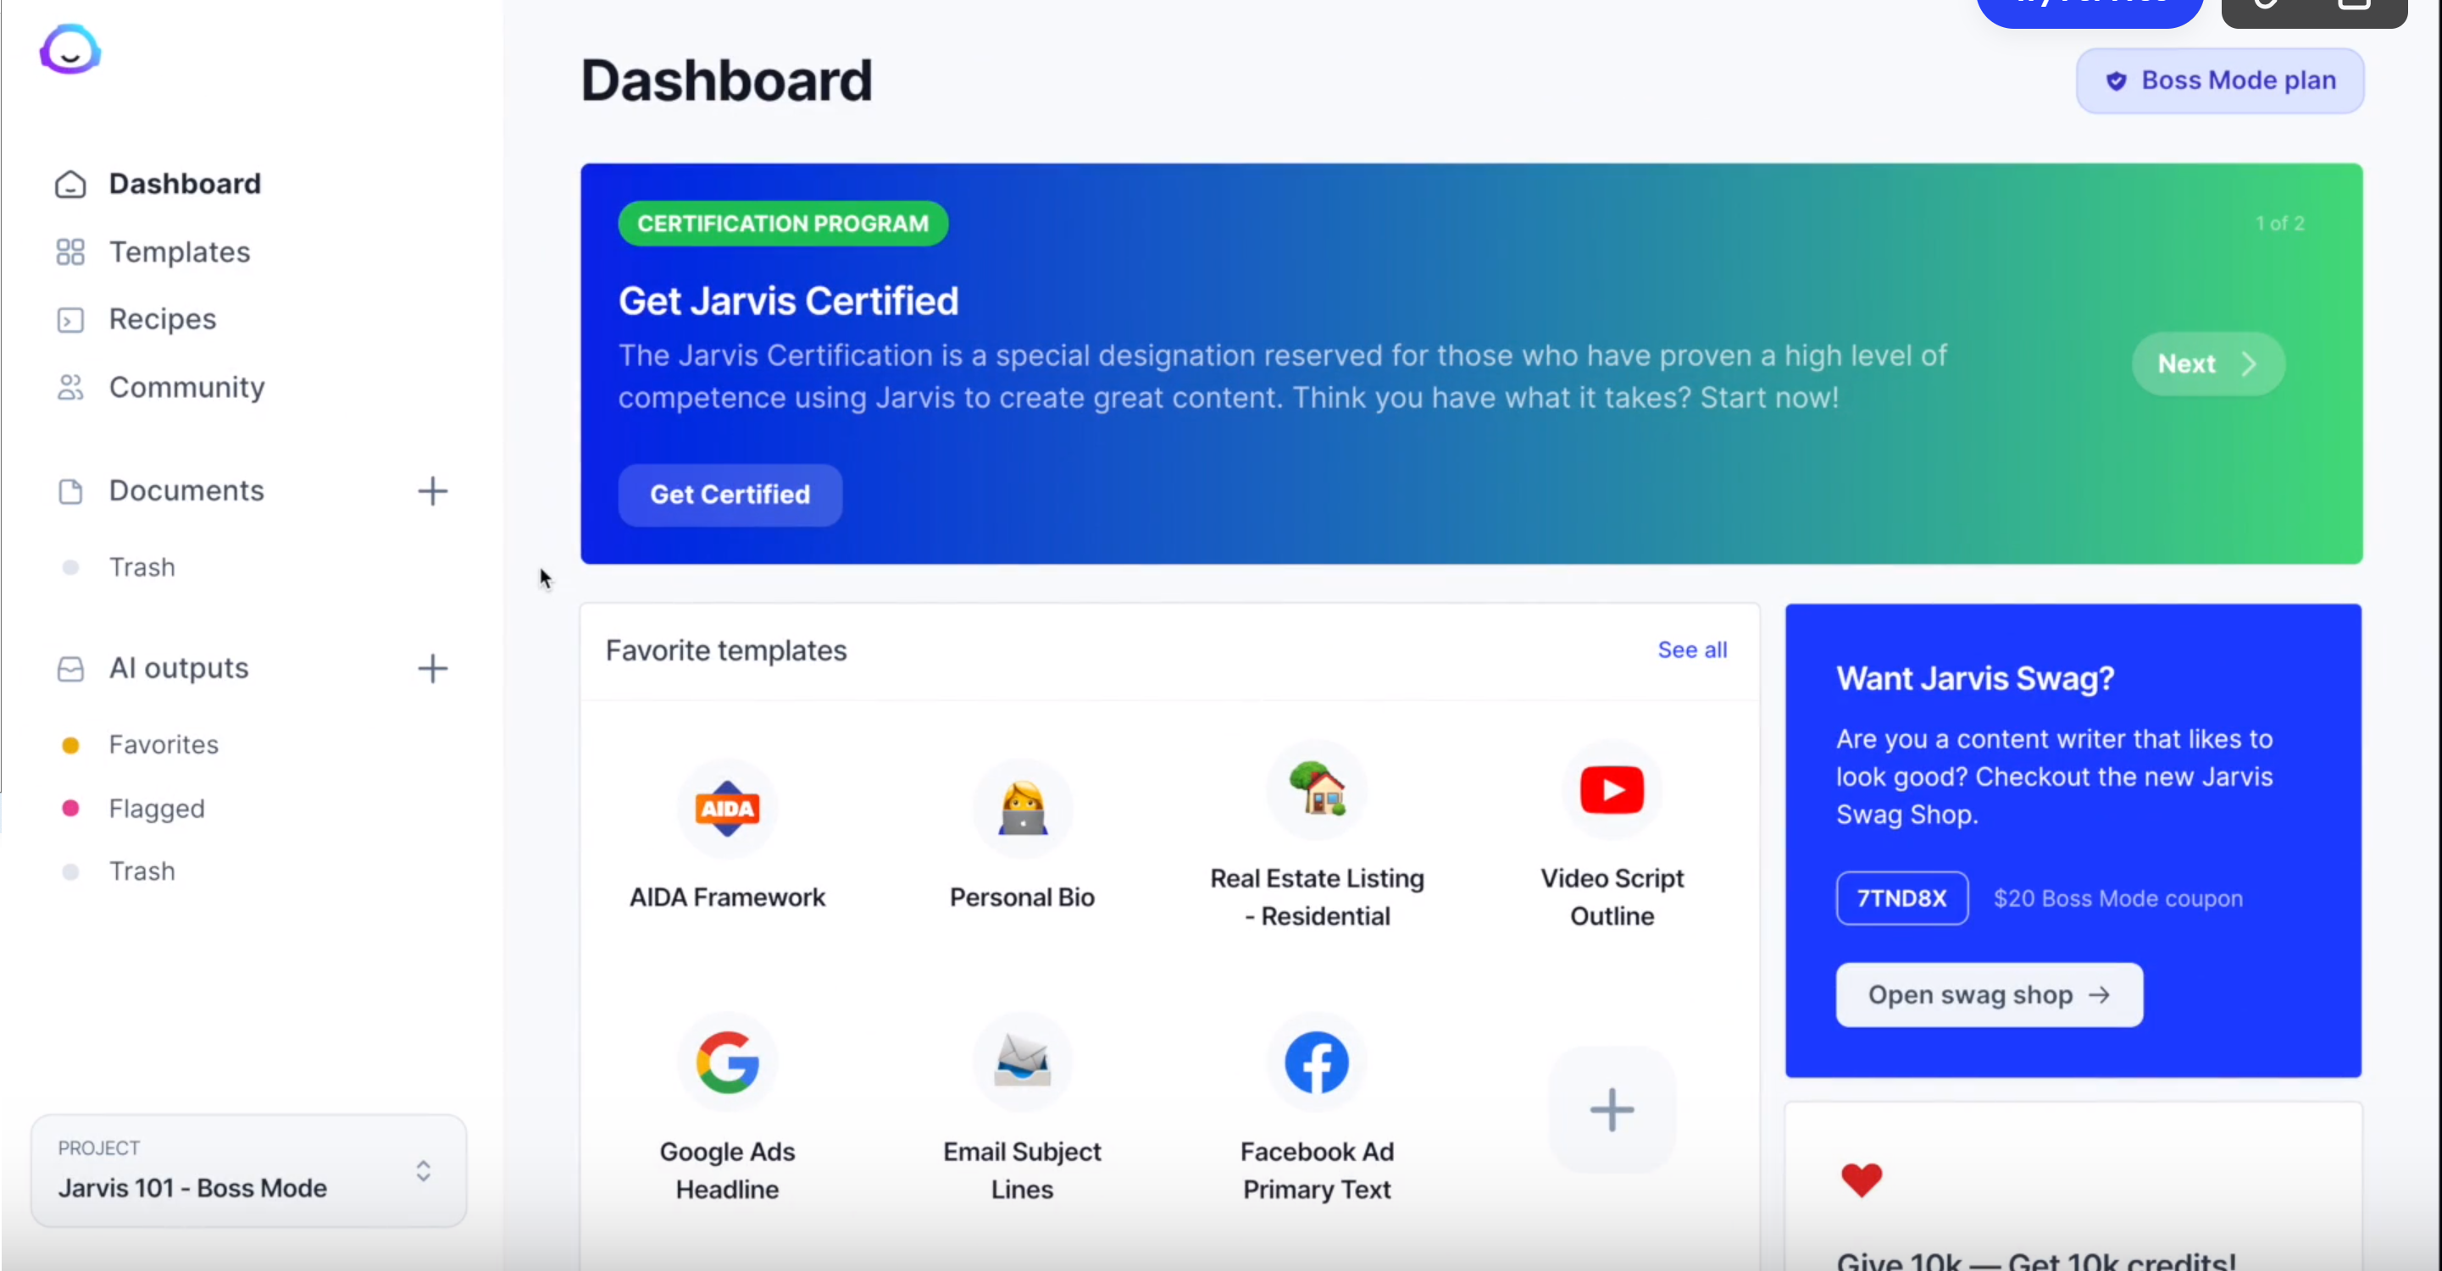Click the Recipes terminal icon

point(70,320)
